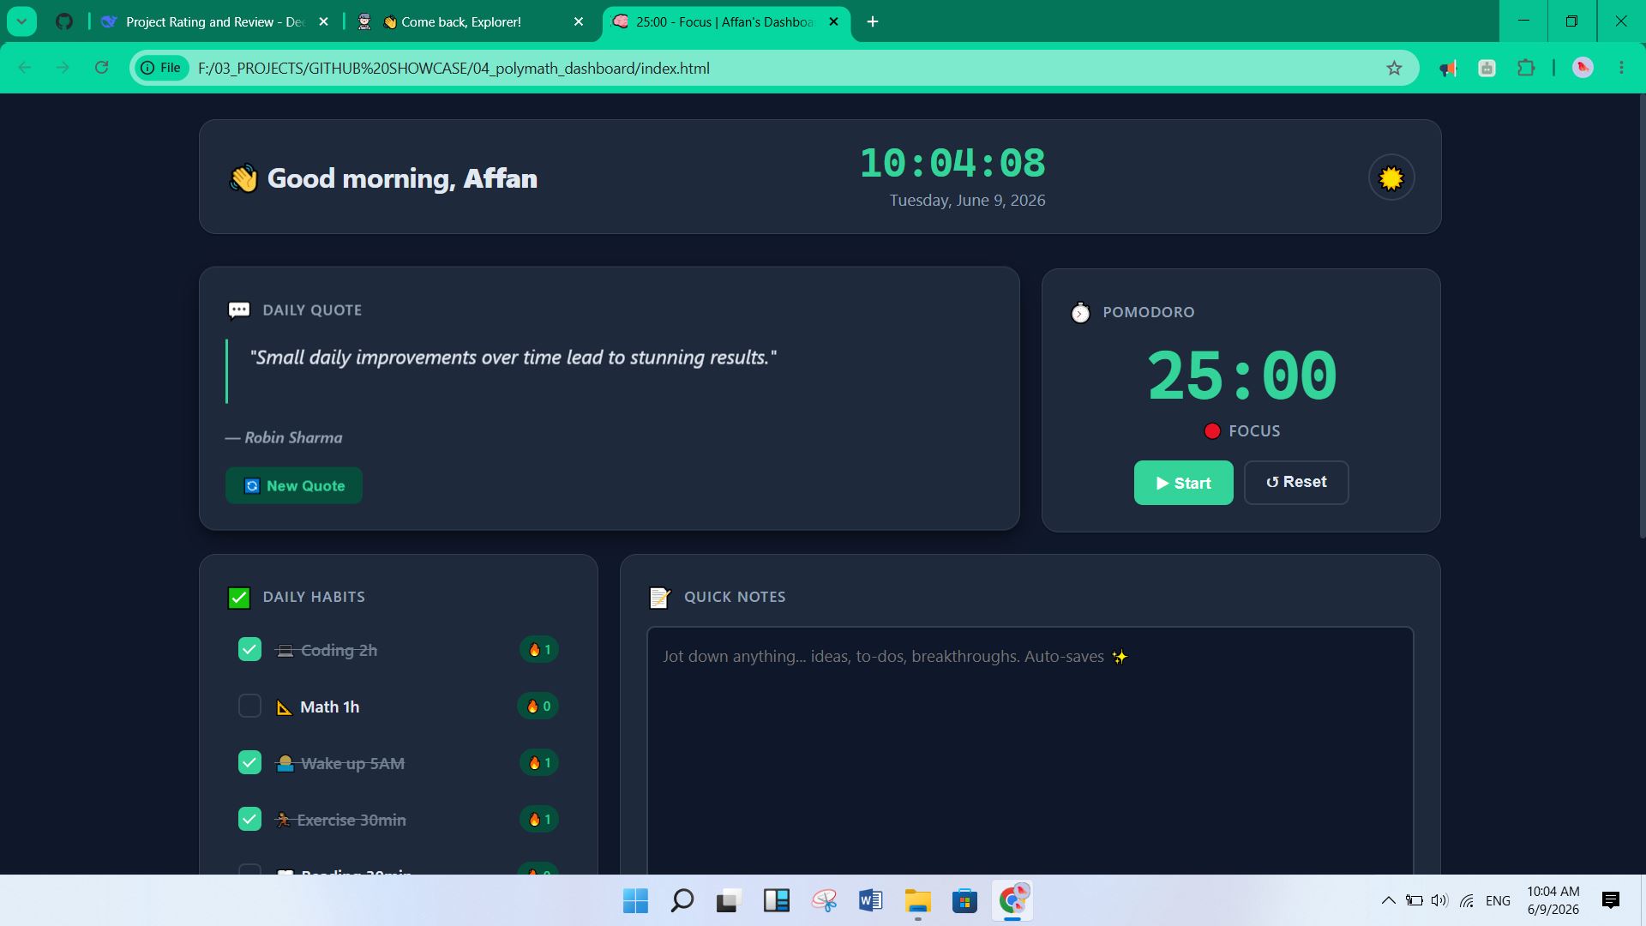Click the File site info chip
1646x926 pixels.
tap(162, 68)
